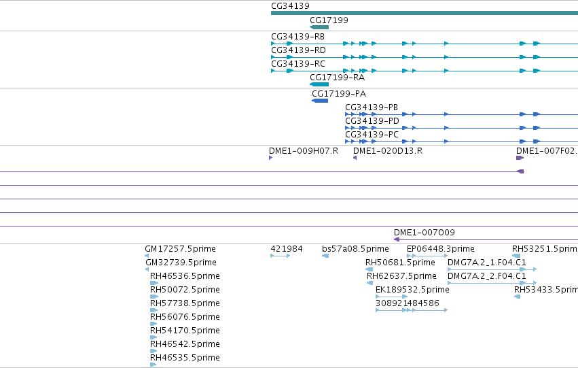Click the CG17199-PA protein glyph
The image size is (578, 368).
(x=320, y=101)
